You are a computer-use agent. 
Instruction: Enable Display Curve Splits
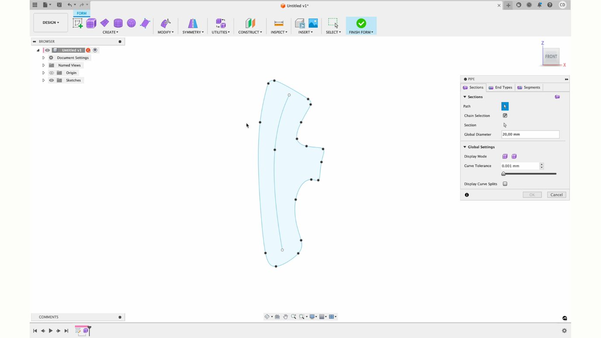coord(505,183)
